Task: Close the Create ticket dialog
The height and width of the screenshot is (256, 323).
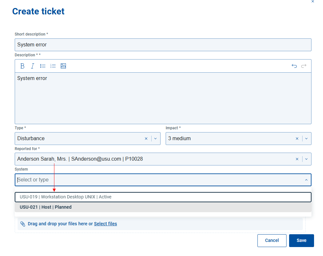Action: click(313, 2)
